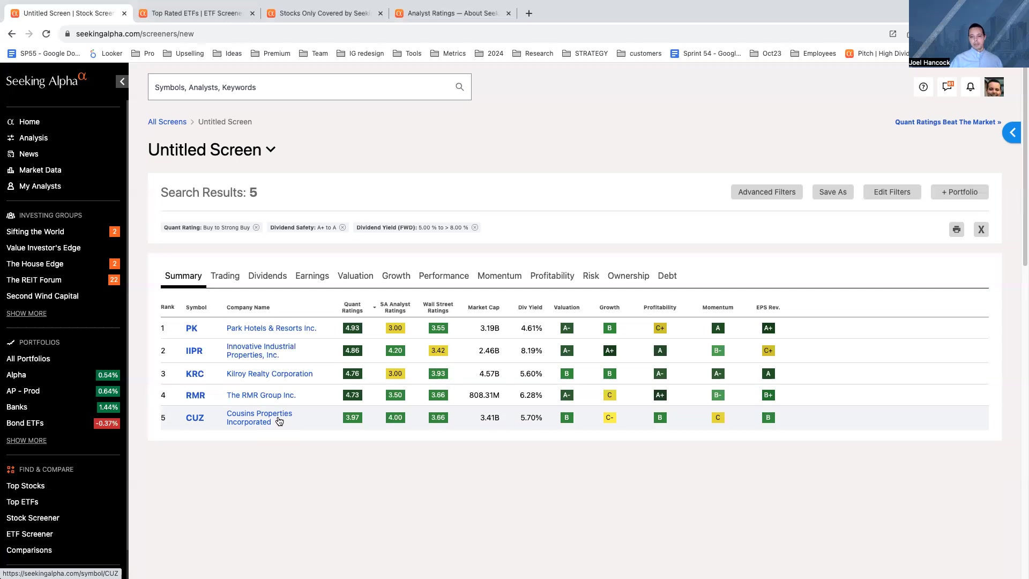This screenshot has width=1029, height=579.
Task: Switch to the Profitability tab
Action: pos(552,276)
